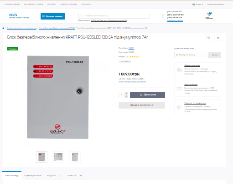The image size is (233, 184).
Task: Click the found-cheaper link under price
Action: (x=132, y=82)
